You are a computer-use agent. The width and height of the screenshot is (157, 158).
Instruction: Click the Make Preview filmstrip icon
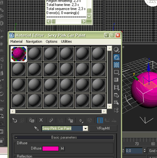[x=116, y=88]
